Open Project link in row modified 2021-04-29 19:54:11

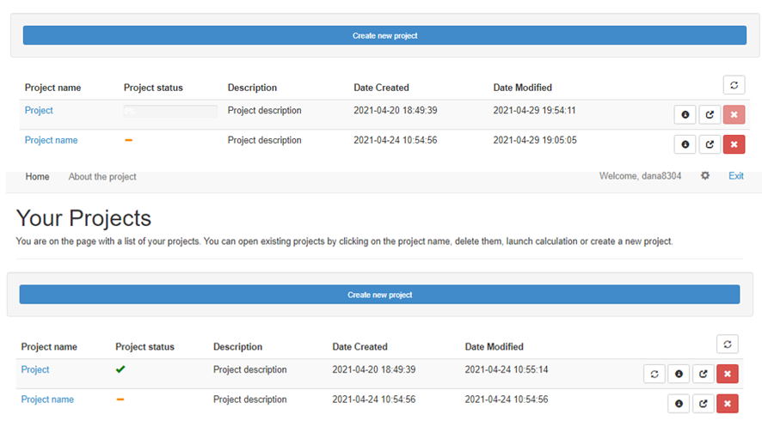(x=39, y=111)
